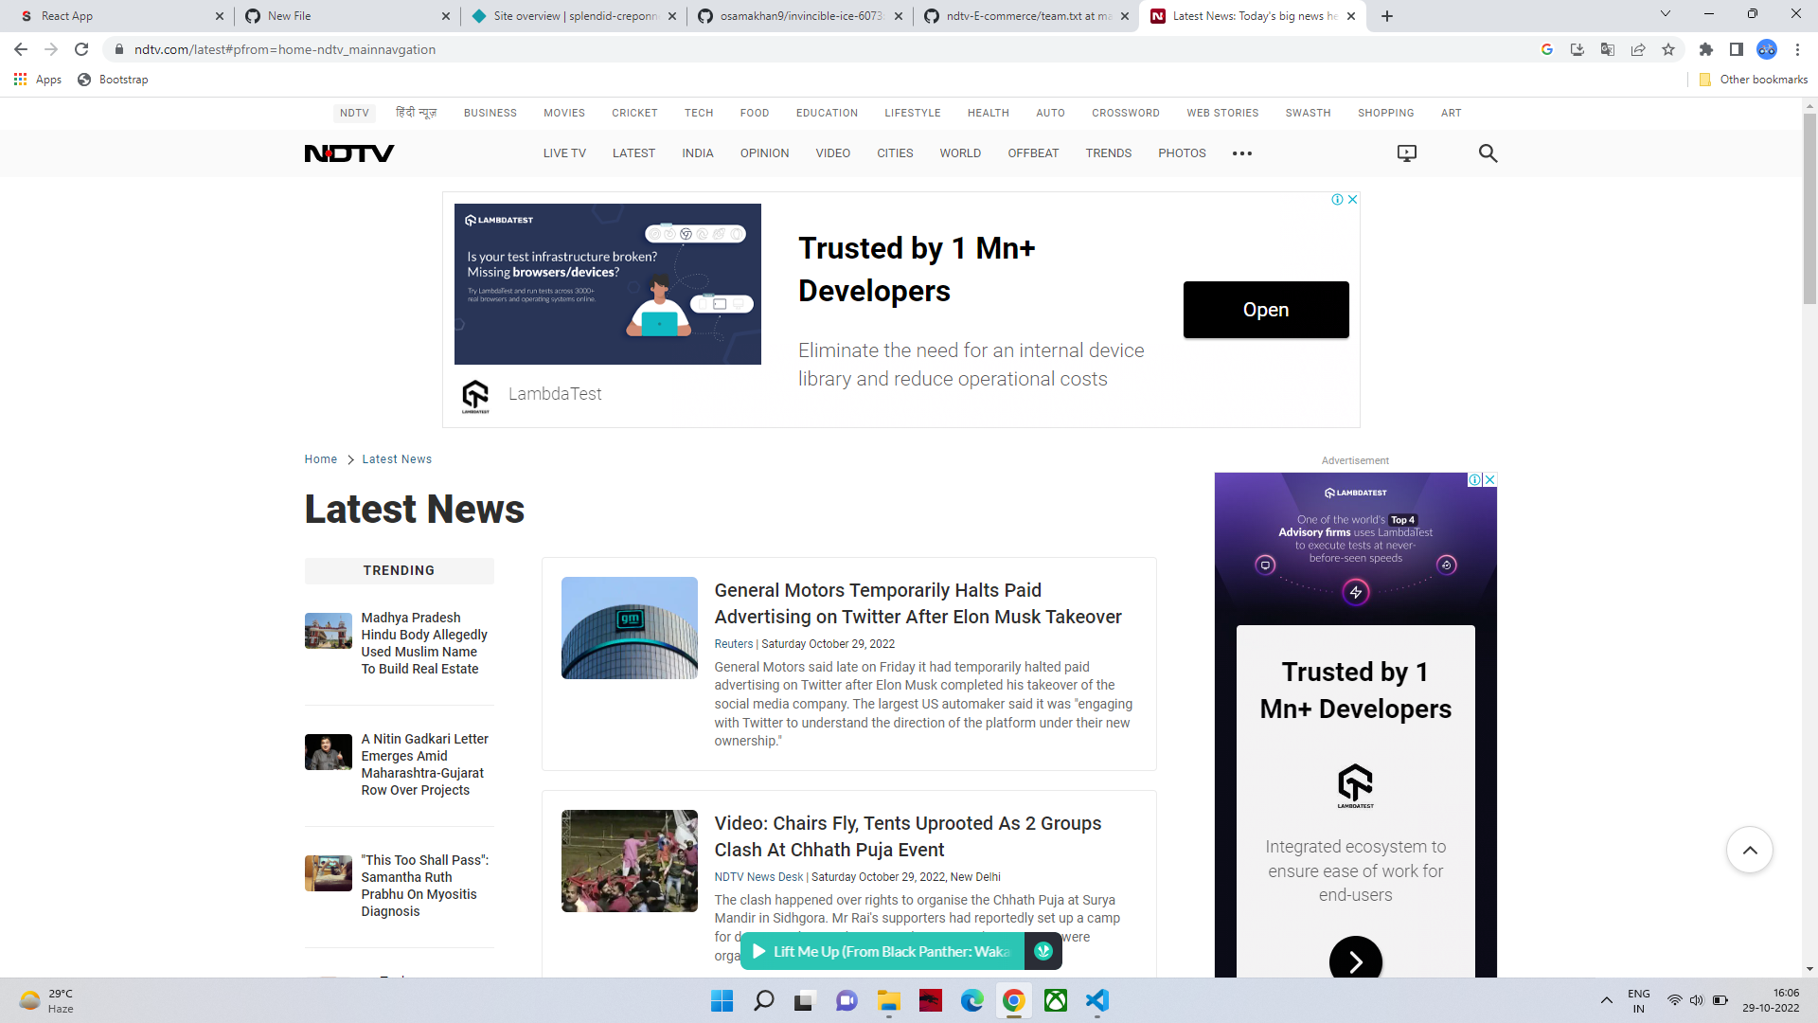Reload the page with the refresh icon
The height and width of the screenshot is (1023, 1818).
pos(81,49)
